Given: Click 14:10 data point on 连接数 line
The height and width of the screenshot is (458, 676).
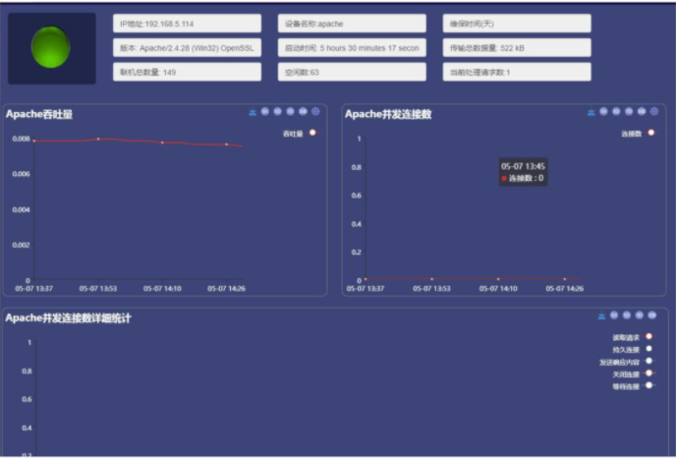Looking at the screenshot, I should pos(498,279).
